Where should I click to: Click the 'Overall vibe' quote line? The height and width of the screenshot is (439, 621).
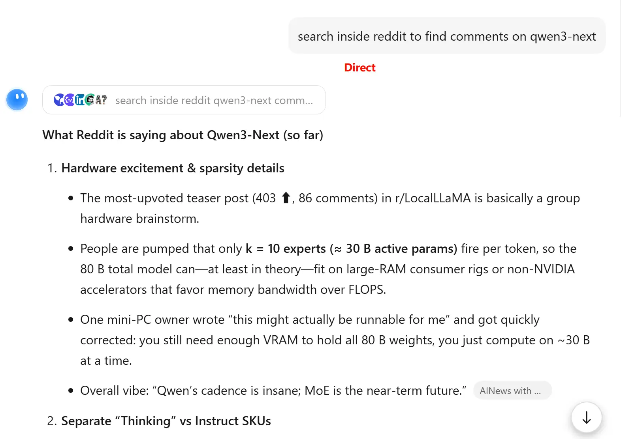pyautogui.click(x=273, y=390)
